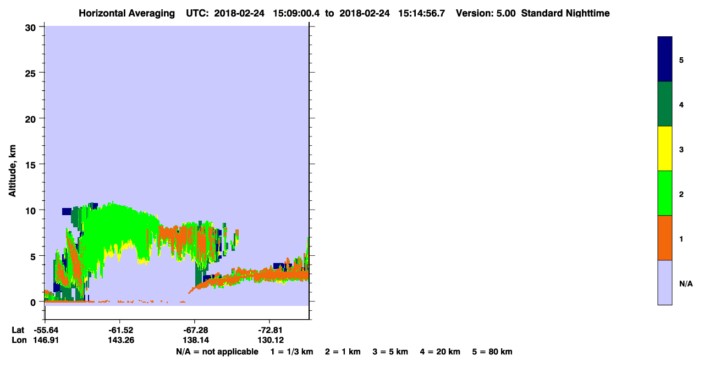715x367 pixels.
Task: Click the longitude value 138.14
Action: 195,339
